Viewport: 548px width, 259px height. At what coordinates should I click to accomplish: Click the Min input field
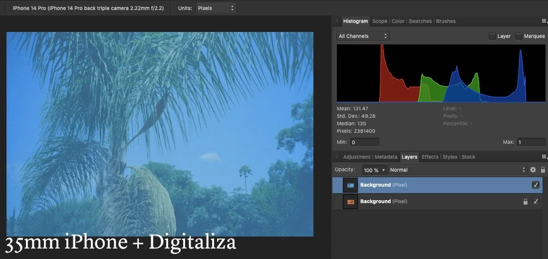pyautogui.click(x=364, y=142)
